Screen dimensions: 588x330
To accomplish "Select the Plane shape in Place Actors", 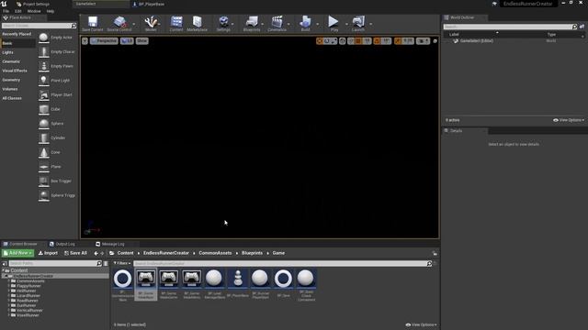I will pos(56,167).
